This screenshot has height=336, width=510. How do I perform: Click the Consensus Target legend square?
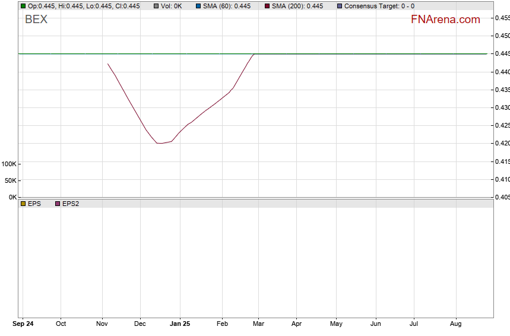coord(339,6)
